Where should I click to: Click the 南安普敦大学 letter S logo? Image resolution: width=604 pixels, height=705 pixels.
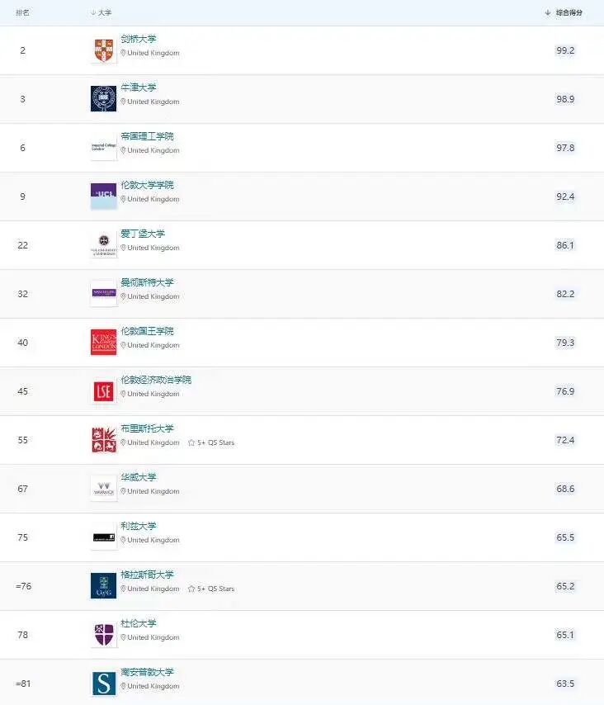tap(102, 684)
